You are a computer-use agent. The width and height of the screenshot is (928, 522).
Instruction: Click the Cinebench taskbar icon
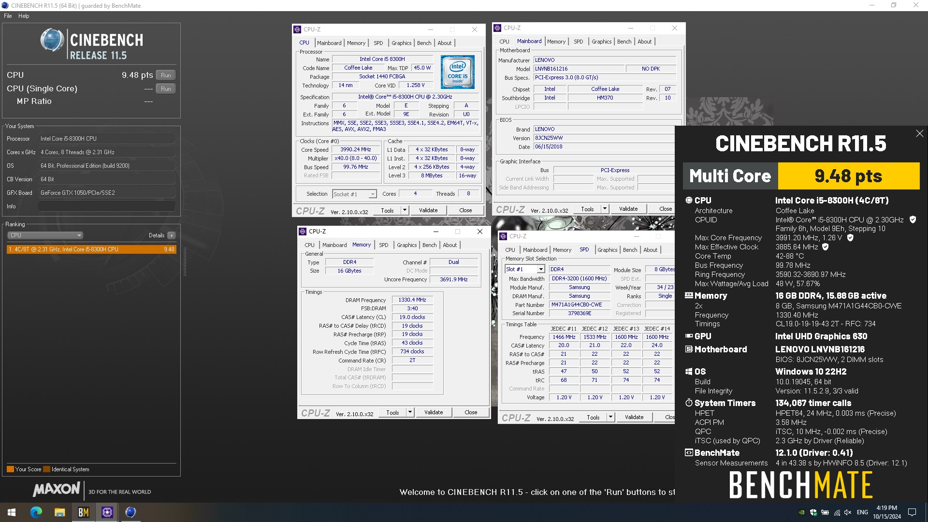(130, 512)
